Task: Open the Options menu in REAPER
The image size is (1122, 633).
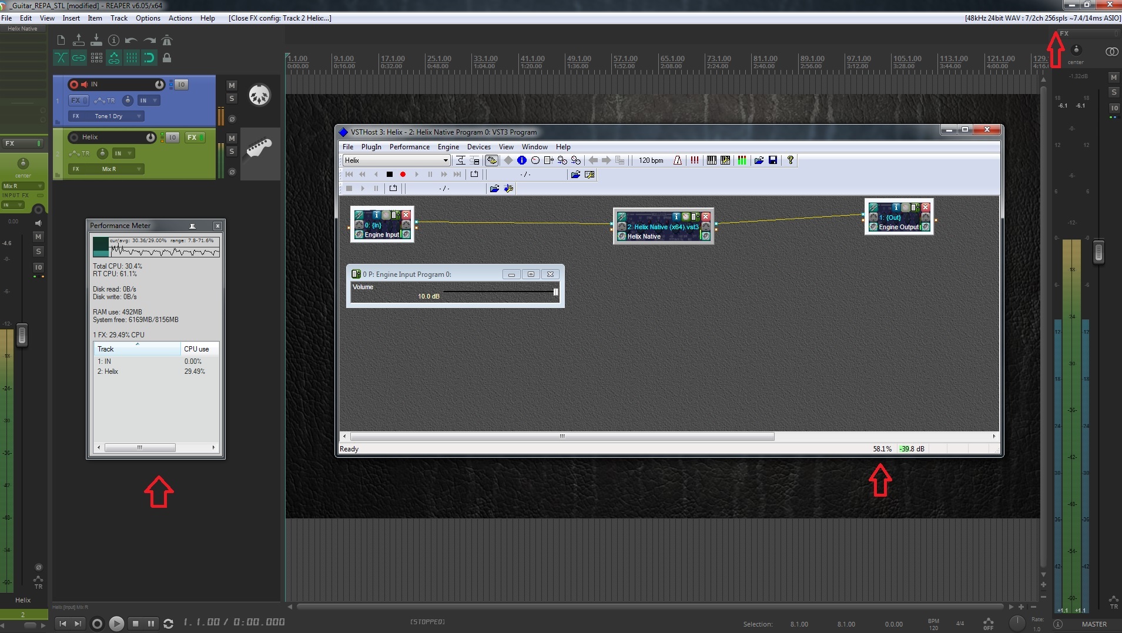Action: click(148, 18)
